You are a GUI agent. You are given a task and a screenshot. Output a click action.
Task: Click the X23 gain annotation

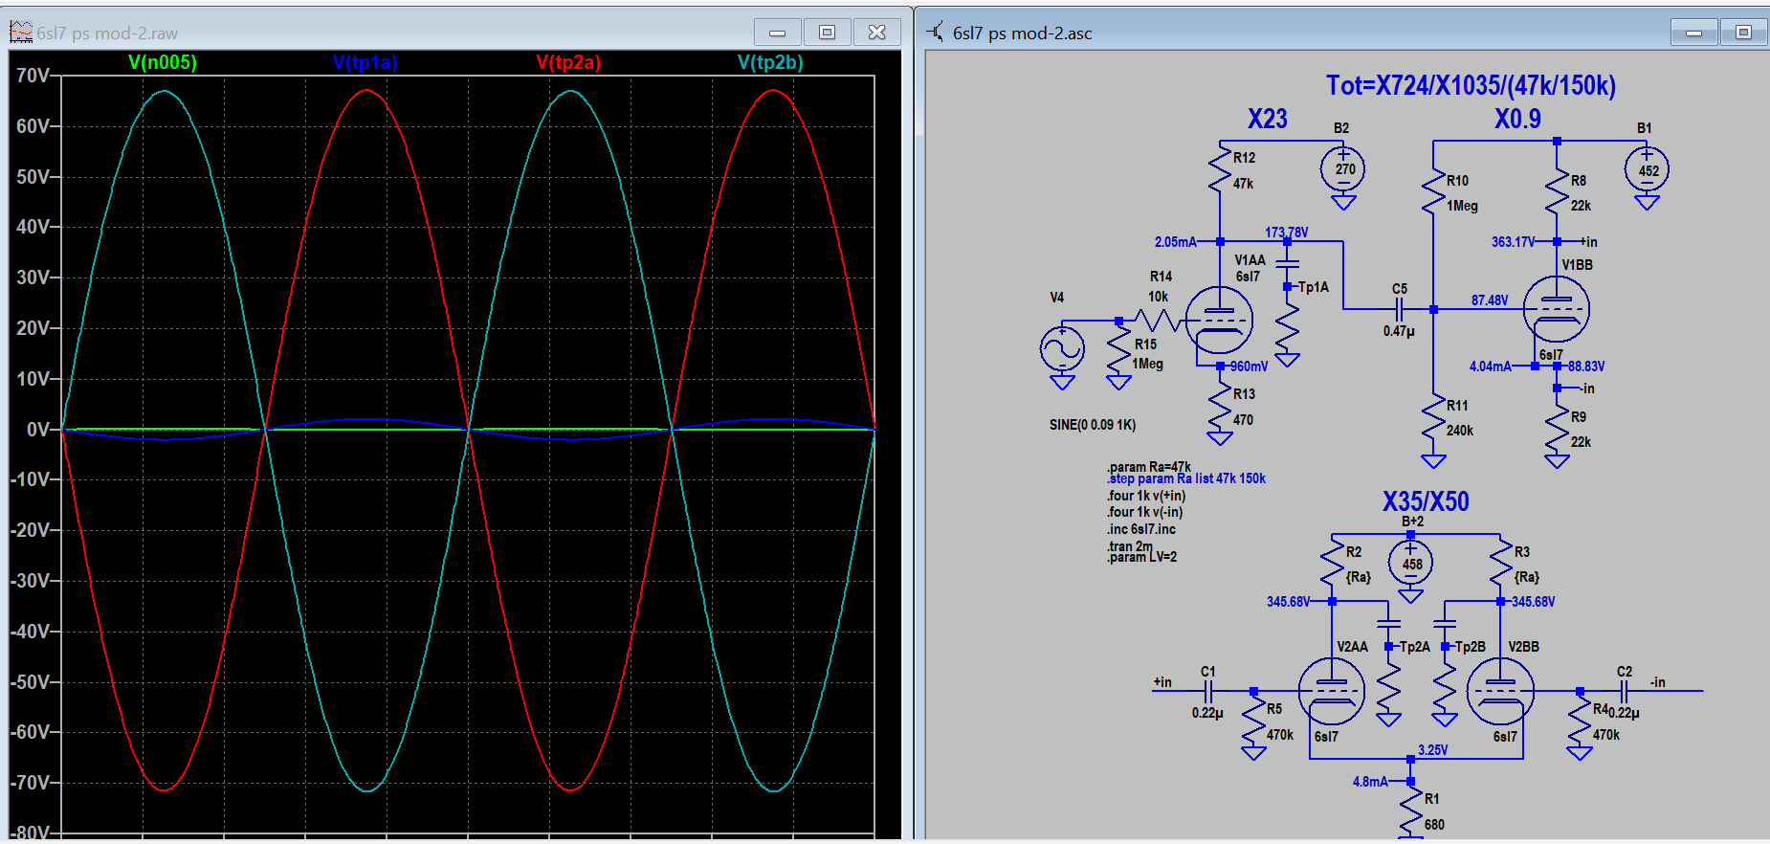pos(1268,119)
